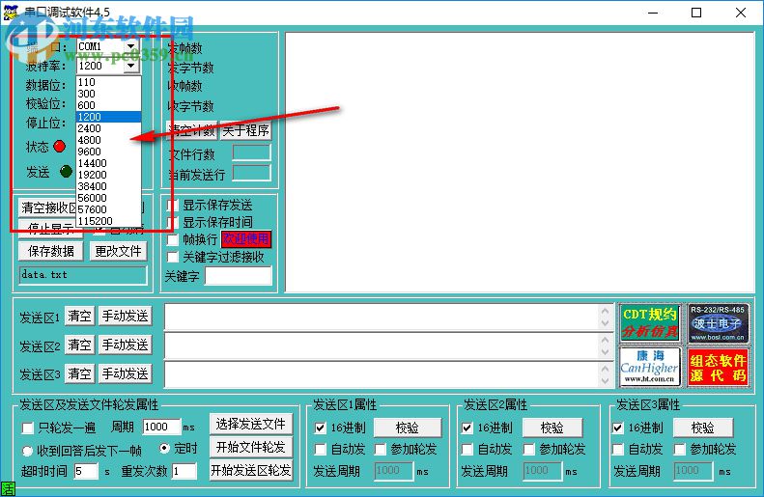Open the 组态软件 源代码 banner
This screenshot has height=497, width=764.
click(x=718, y=367)
